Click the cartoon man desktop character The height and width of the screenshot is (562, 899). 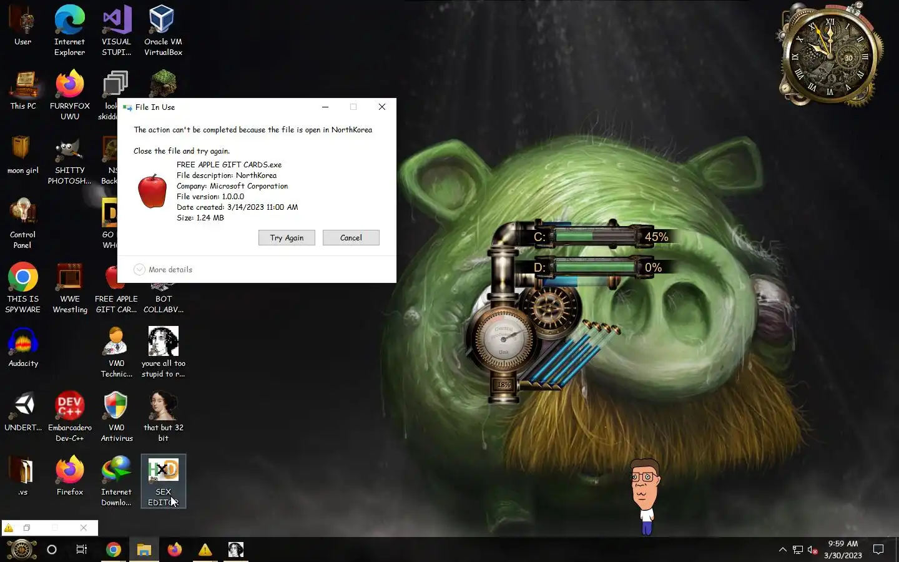coord(644,496)
